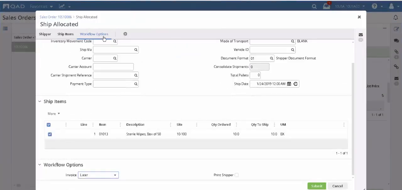Click into the Carrier Account field
This screenshot has height=190, width=402.
click(x=113, y=67)
